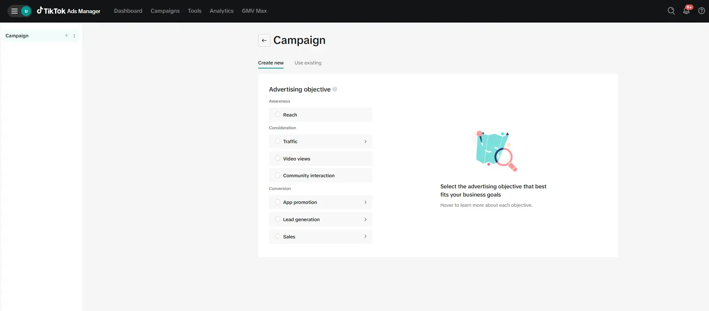The width and height of the screenshot is (709, 311).
Task: Click the TikTok Ads Manager logo
Action: click(x=69, y=11)
